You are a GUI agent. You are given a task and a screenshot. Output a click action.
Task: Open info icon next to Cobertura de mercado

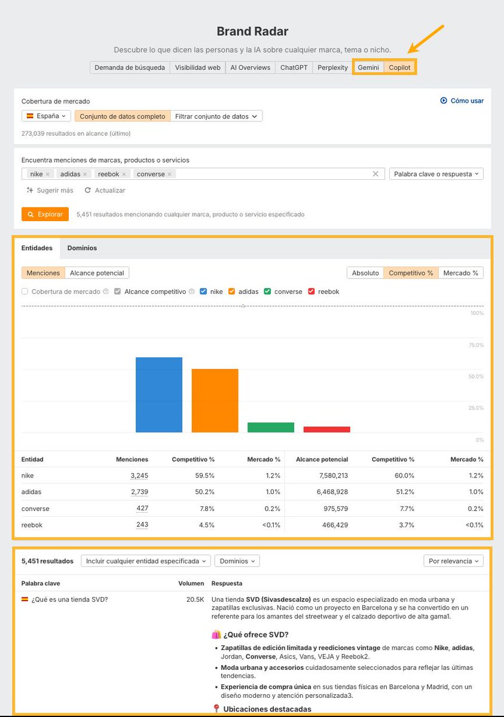pos(106,292)
